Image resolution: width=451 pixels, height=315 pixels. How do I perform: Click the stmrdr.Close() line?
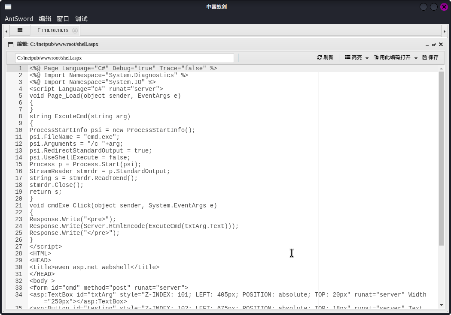coord(56,185)
